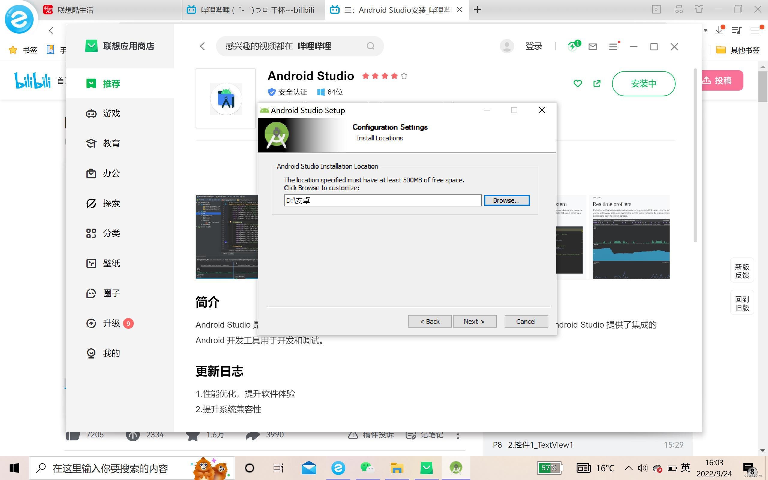Open File Explorer from taskbar
This screenshot has height=480, width=768.
[x=397, y=468]
